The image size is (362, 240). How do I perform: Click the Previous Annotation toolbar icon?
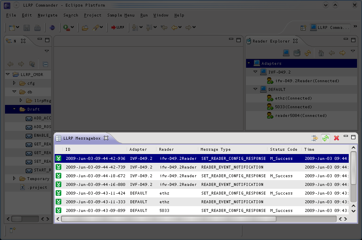149,28
